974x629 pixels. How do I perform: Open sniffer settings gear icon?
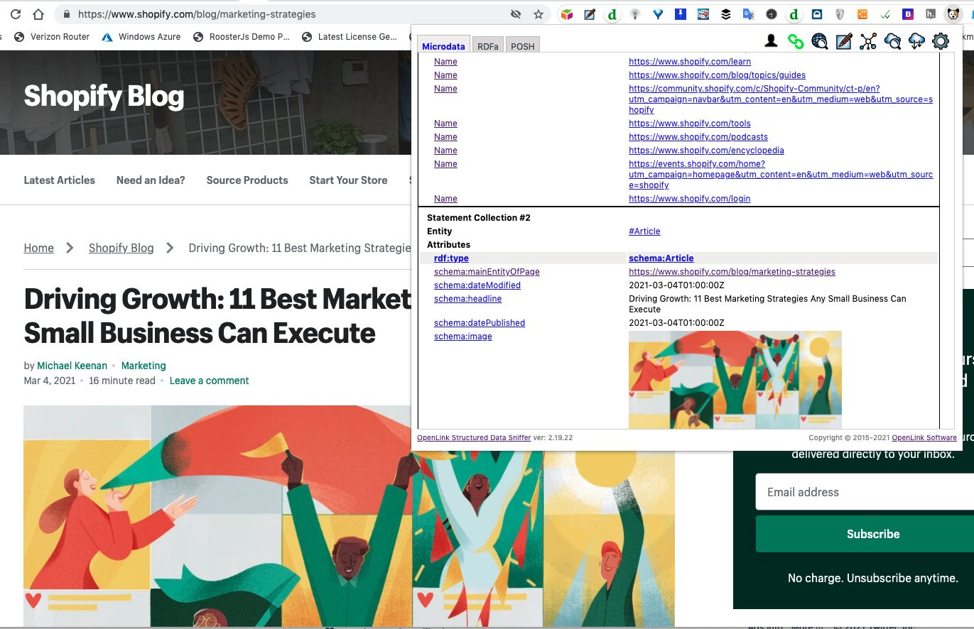pos(941,41)
